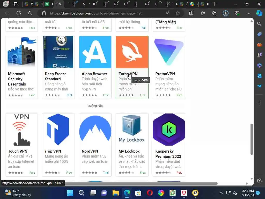Image resolution: width=265 pixels, height=199 pixels.
Task: Click the address bar URL field
Action: point(96,13)
